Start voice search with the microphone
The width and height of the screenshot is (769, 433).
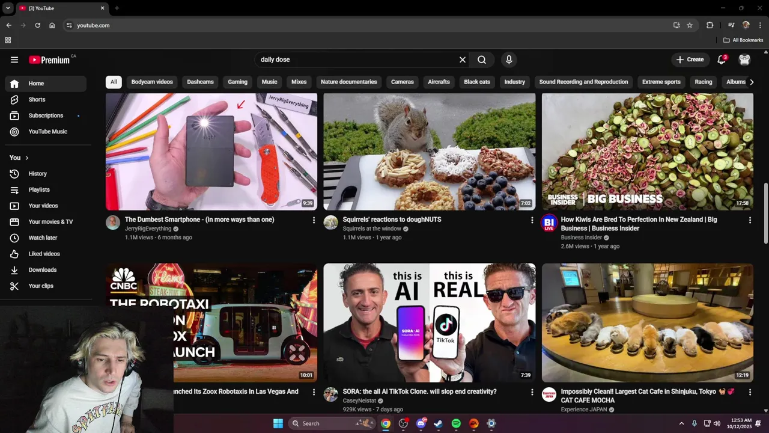click(509, 60)
